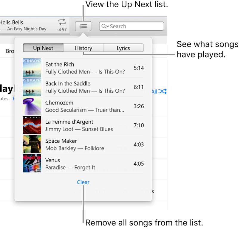Click Good Secularism — Truer than... subtitle
Screen dimensions: 246x229
pyautogui.click(x=85, y=110)
